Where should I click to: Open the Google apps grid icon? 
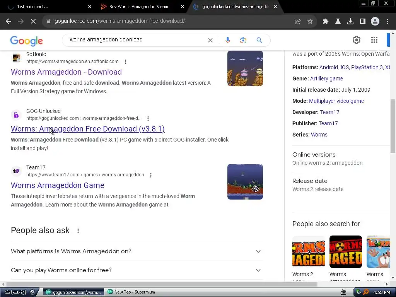pyautogui.click(x=374, y=40)
